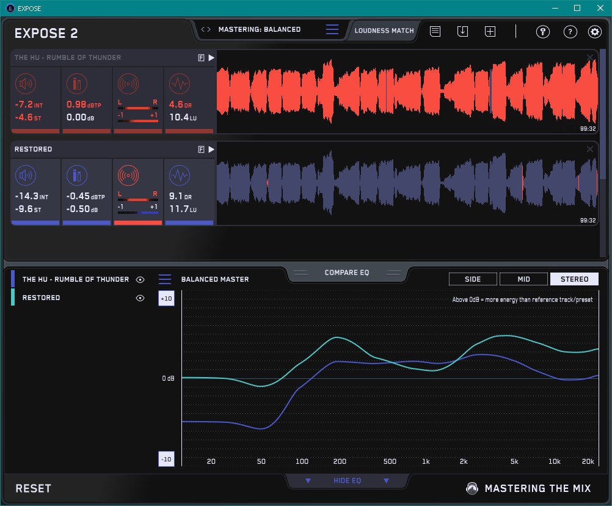Click the help question mark icon
The width and height of the screenshot is (612, 506).
point(570,32)
